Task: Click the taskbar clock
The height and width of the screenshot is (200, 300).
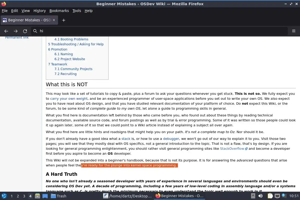Action: tap(294, 196)
